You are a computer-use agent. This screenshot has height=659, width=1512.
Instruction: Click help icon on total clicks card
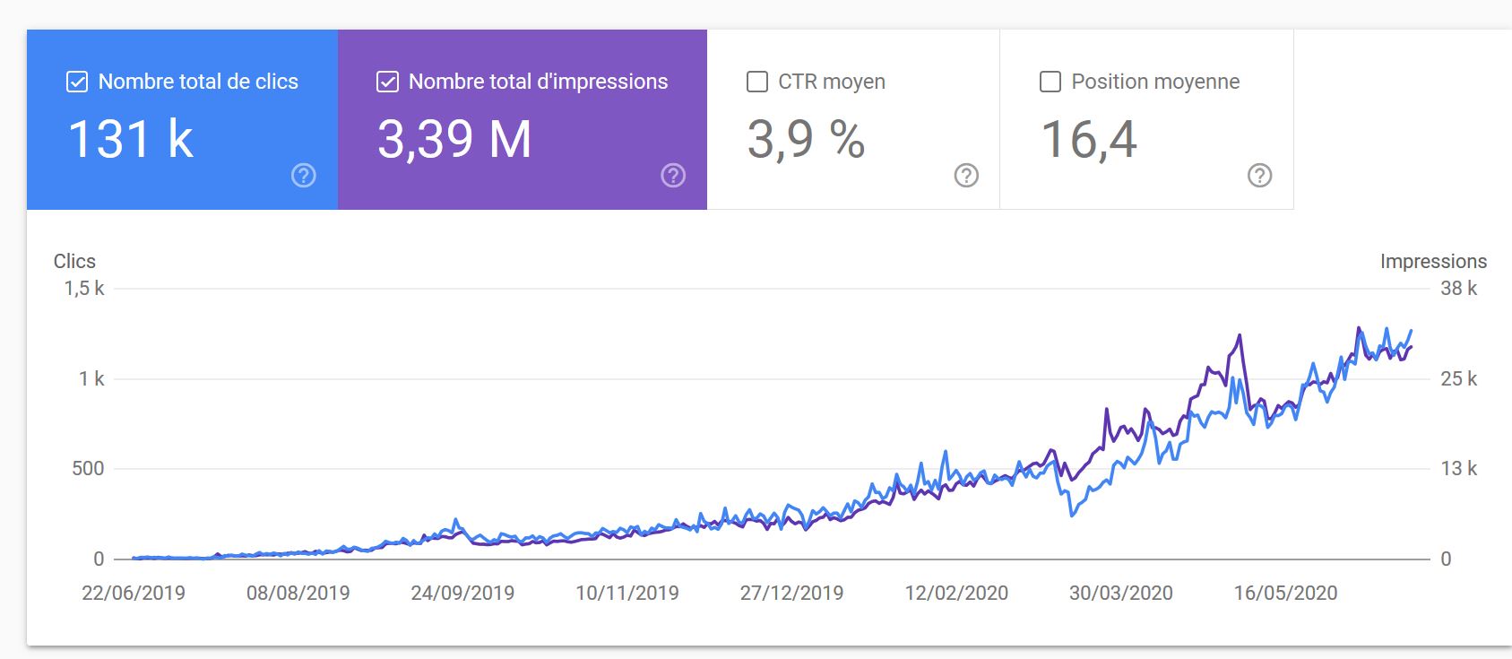pos(304,176)
